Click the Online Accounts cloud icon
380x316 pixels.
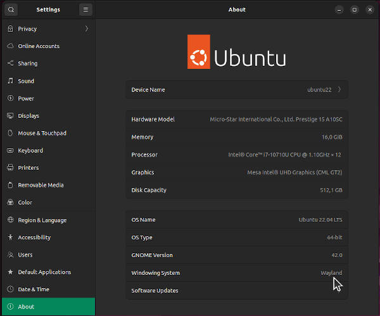pos(10,46)
